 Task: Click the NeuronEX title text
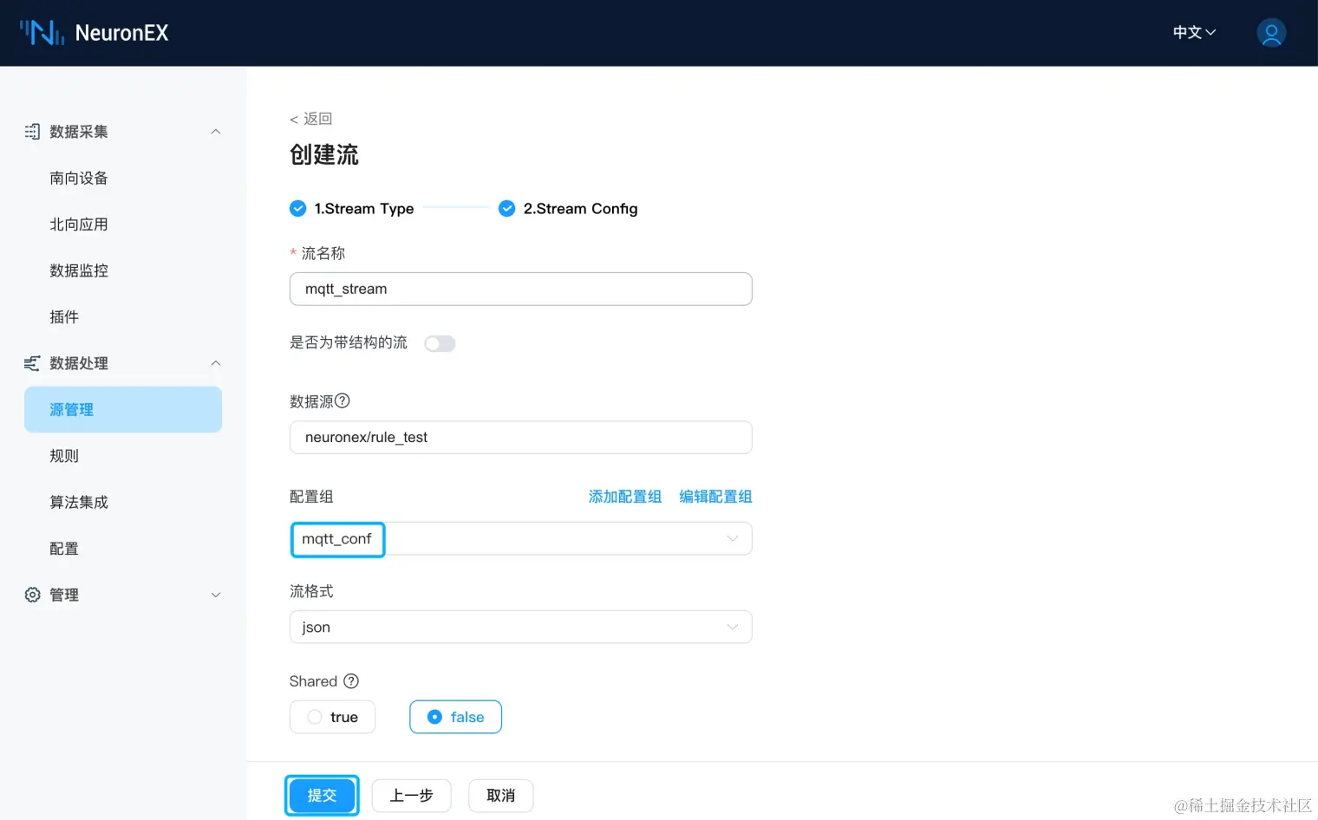[121, 33]
